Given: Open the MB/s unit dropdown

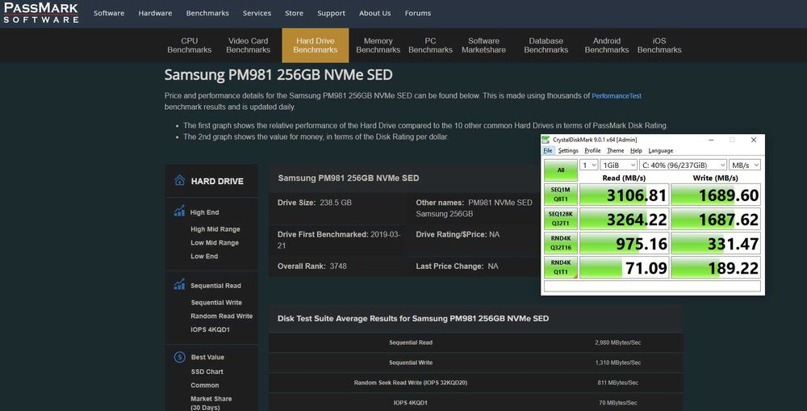Looking at the screenshot, I should pos(745,165).
